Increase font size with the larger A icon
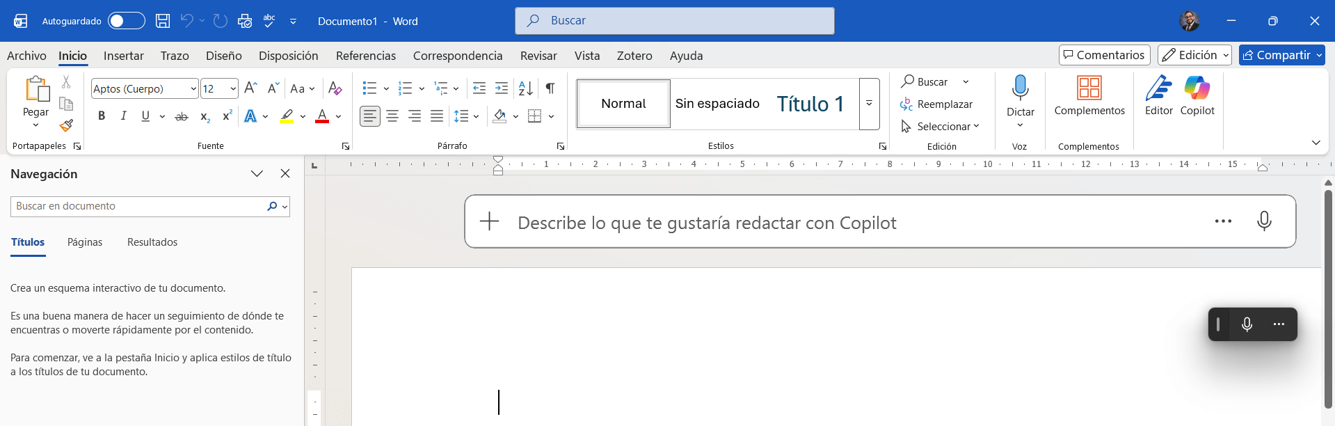 251,88
